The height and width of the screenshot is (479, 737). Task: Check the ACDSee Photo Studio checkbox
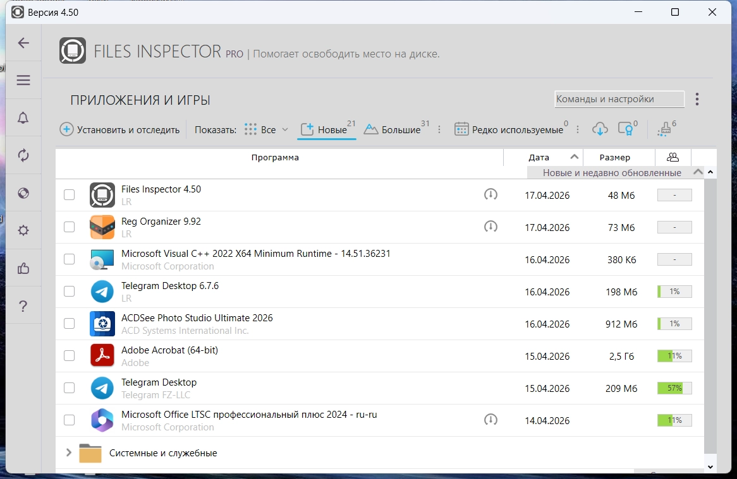coord(69,324)
